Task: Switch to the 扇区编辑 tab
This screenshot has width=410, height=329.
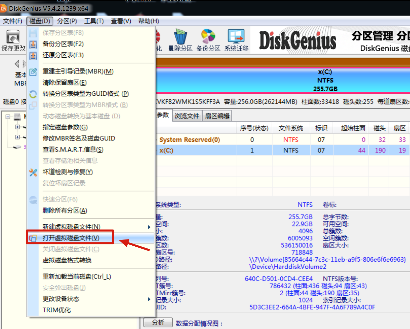Action: [x=217, y=116]
